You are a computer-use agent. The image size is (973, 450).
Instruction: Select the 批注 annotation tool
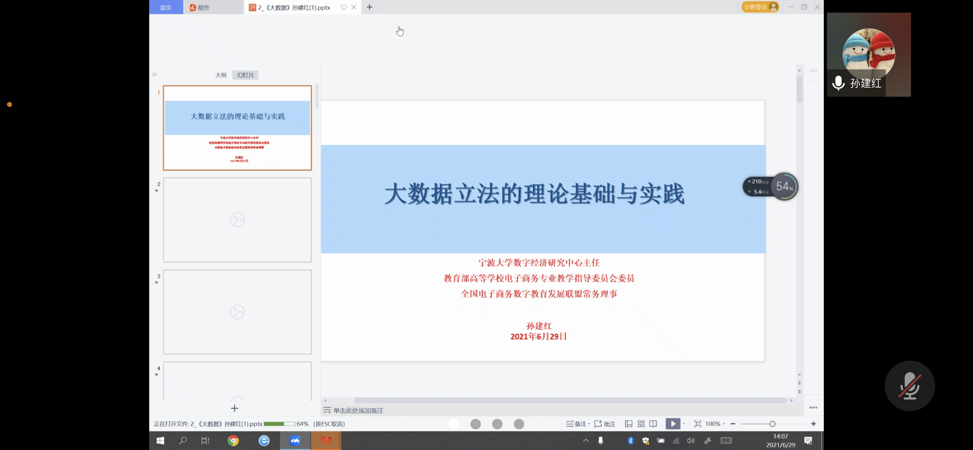pos(604,424)
